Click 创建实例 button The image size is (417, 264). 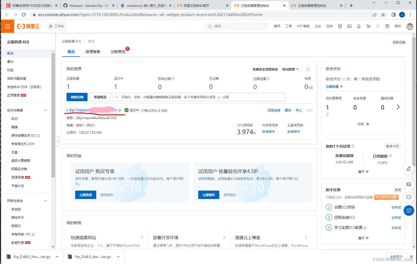coord(77,97)
